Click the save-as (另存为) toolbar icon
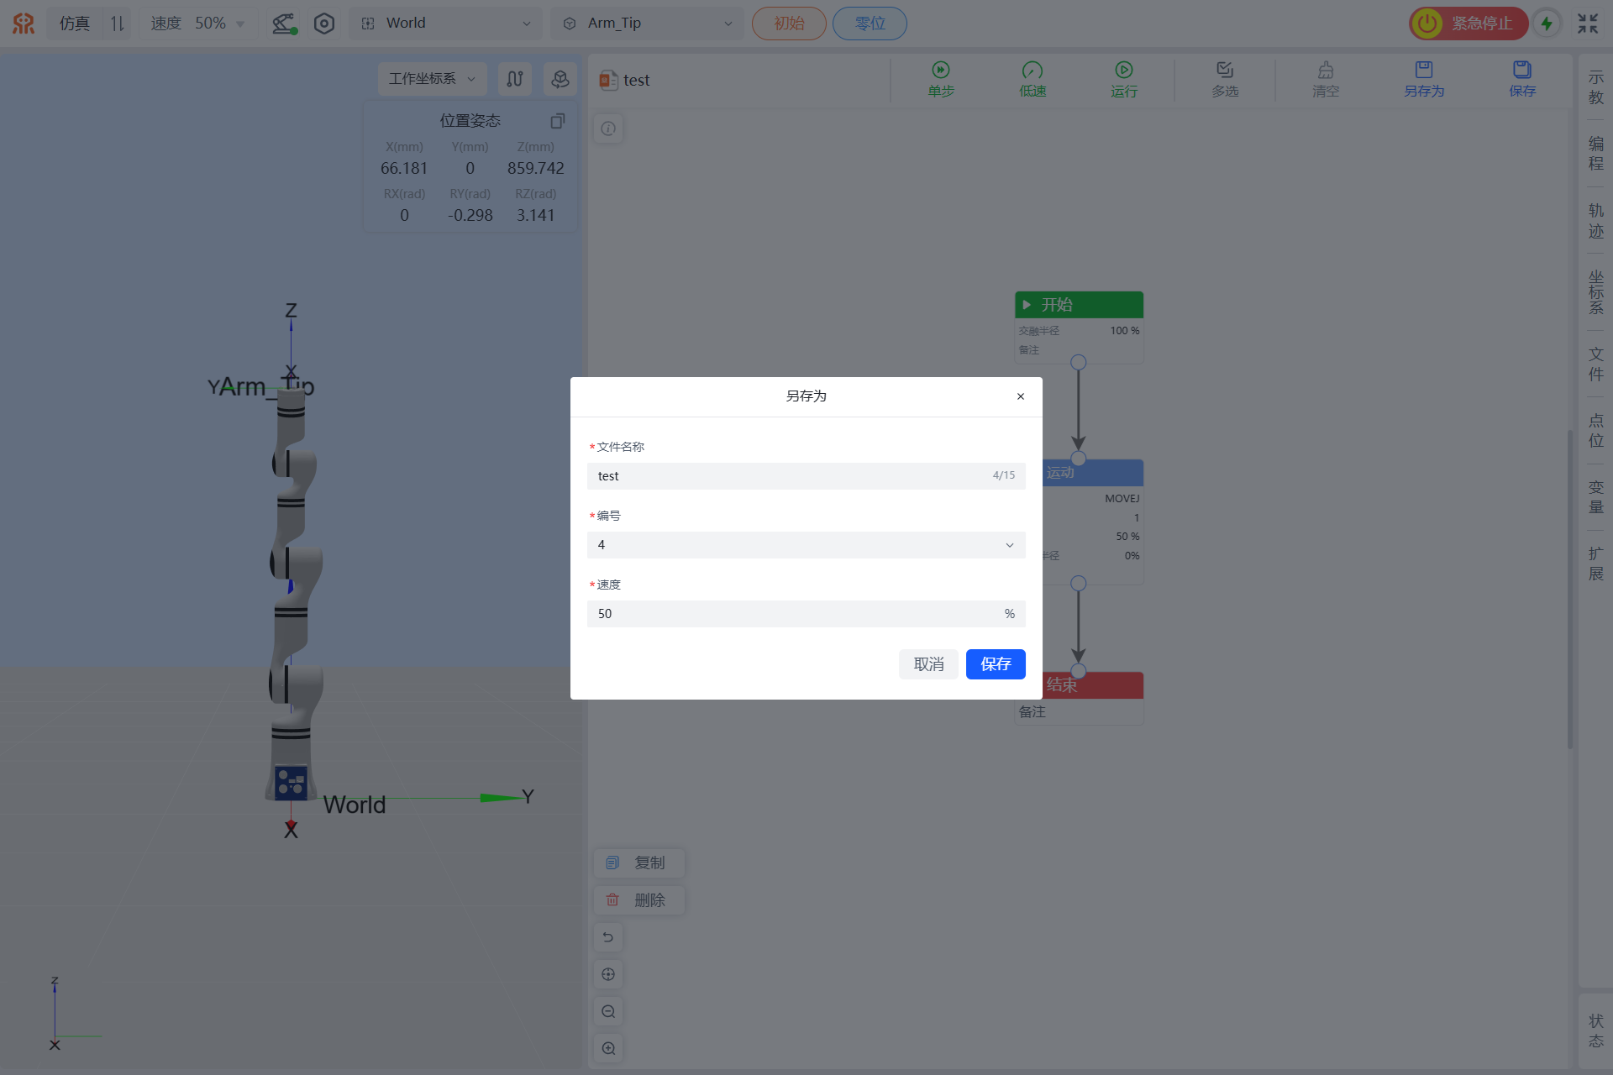This screenshot has width=1613, height=1075. tap(1423, 71)
